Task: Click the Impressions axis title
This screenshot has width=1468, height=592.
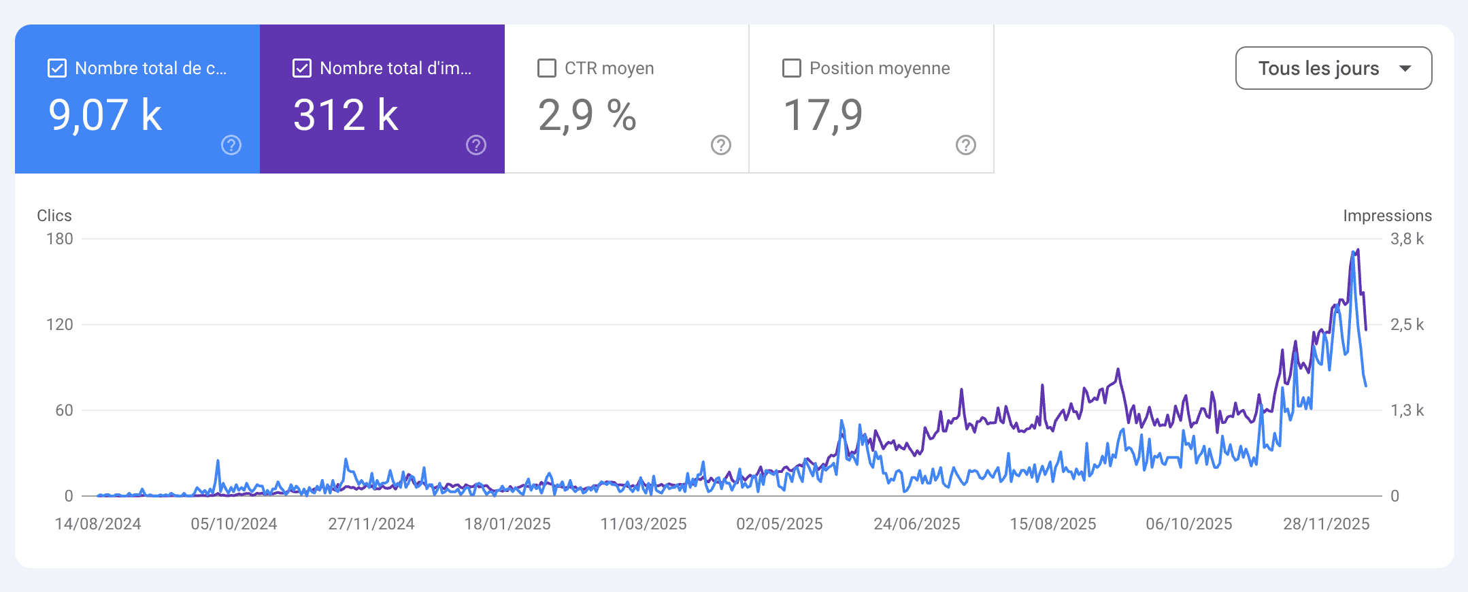Action: point(1387,216)
